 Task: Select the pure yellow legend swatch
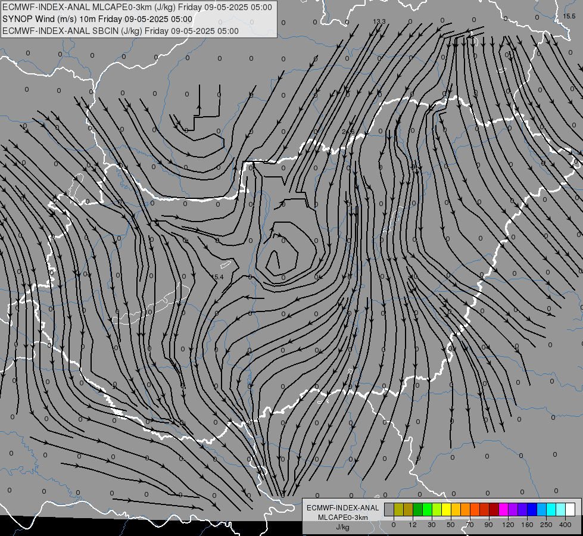tap(446, 510)
